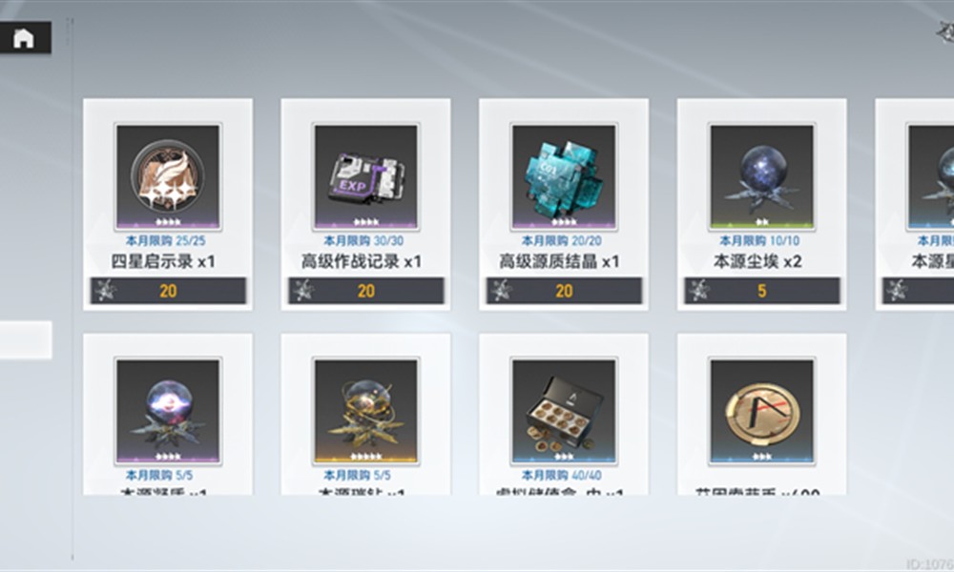
Task: Click the 四星启示录 x1 item name
Action: [163, 262]
